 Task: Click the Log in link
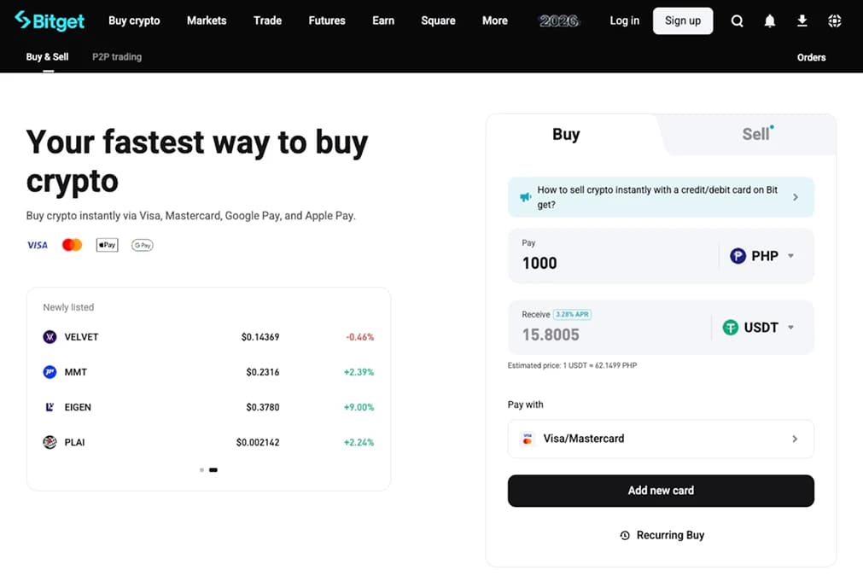click(x=624, y=20)
